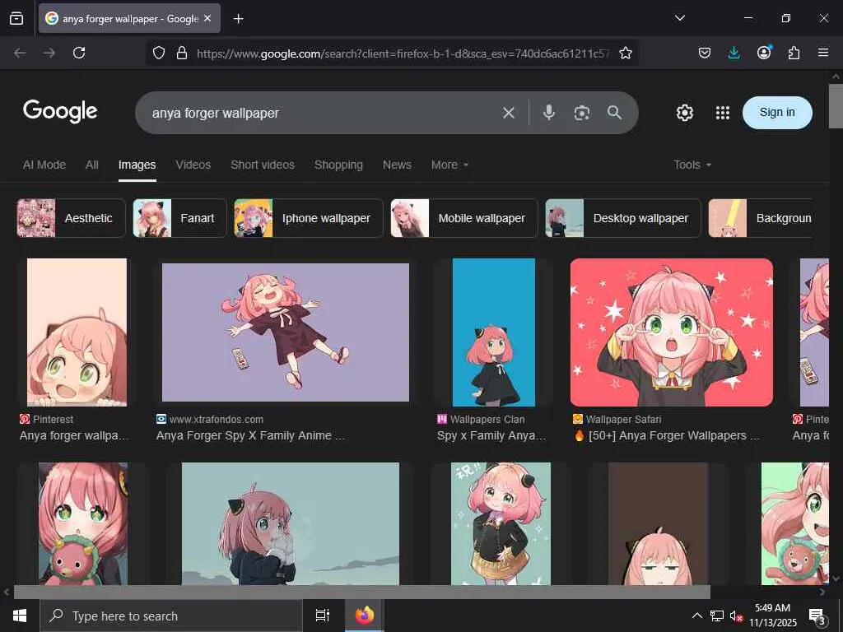This screenshot has height=632, width=843.
Task: Click the Sign in button
Action: 777,112
